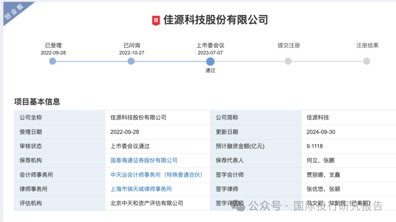Image resolution: width=396 pixels, height=222 pixels.
Task: Click the 通过 status label under the timeline
Action: [x=210, y=70]
